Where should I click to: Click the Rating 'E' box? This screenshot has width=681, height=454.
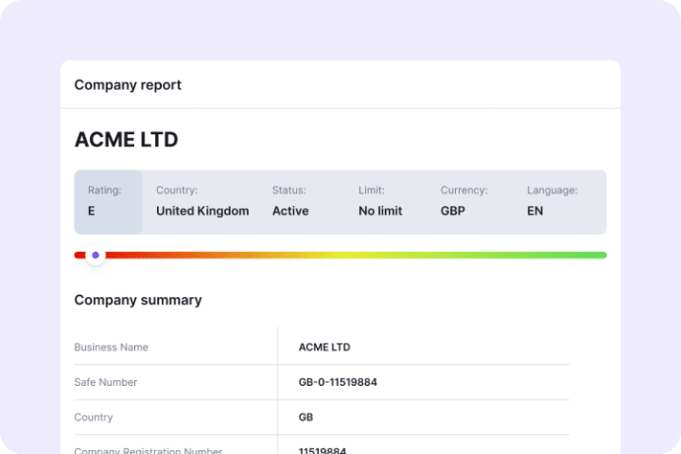click(109, 202)
